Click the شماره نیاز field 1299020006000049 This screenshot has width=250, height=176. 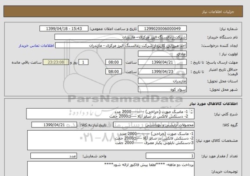(x=162, y=29)
